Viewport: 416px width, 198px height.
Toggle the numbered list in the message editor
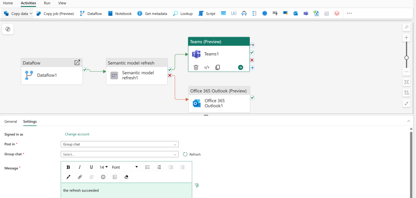click(159, 167)
